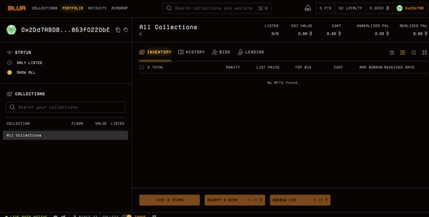Click the BLUR logo

(17, 8)
